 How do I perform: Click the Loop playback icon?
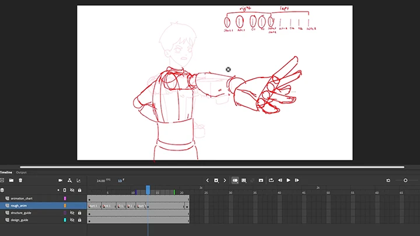[271, 181]
